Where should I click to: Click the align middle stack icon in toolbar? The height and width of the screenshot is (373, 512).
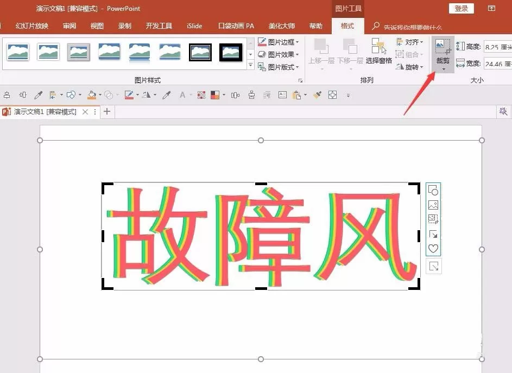[251, 95]
